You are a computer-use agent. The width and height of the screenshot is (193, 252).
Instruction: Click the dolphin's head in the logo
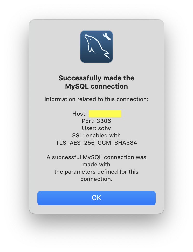tap(88, 39)
